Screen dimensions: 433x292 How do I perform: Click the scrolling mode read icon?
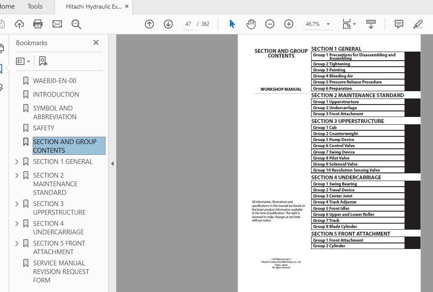pos(371,24)
